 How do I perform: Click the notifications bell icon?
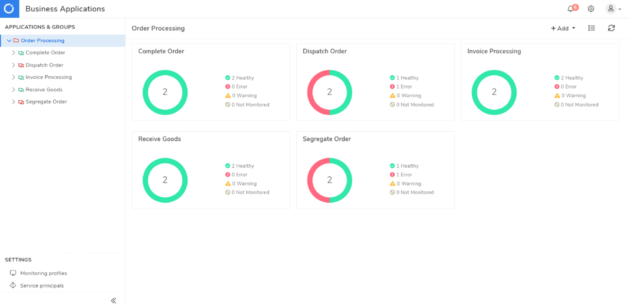pos(571,9)
